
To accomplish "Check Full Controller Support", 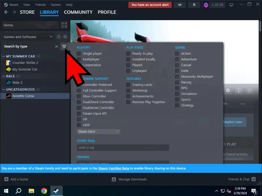I will point(79,91).
